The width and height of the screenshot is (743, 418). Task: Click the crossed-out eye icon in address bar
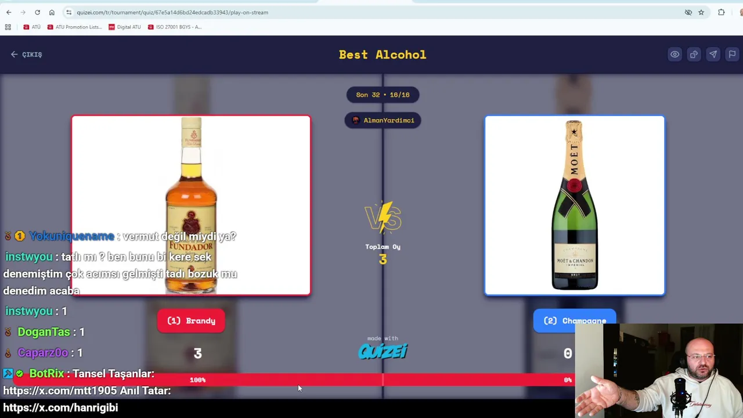pyautogui.click(x=688, y=12)
